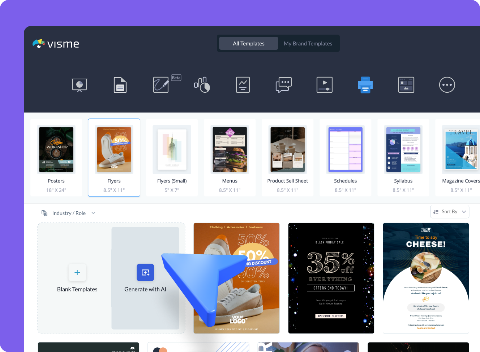Click the plus icon for Blank Templates
The width and height of the screenshot is (480, 352).
click(77, 273)
